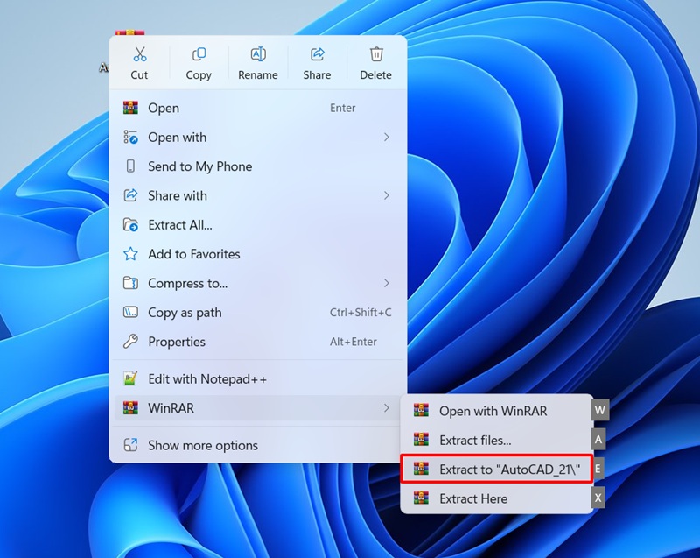Click the wrench icon beside Properties
The width and height of the screenshot is (700, 558).
[131, 342]
